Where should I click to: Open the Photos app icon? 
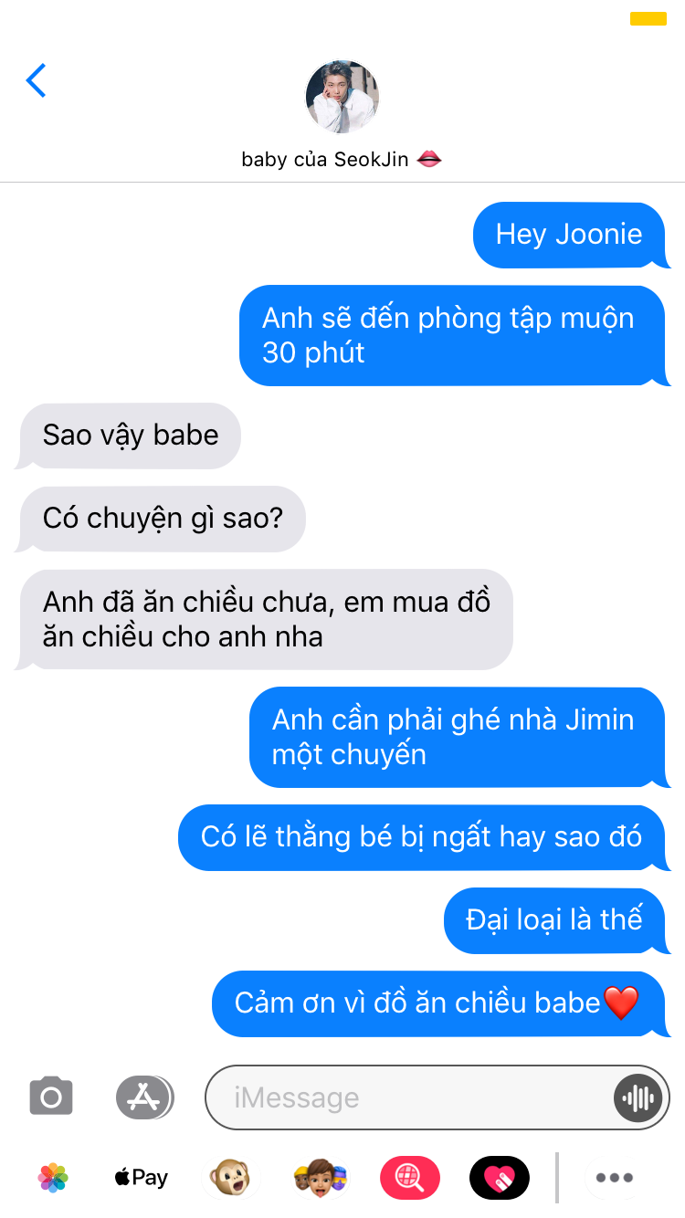pos(53,1177)
